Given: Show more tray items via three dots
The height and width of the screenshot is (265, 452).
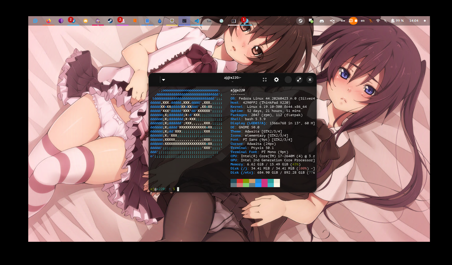Looking at the screenshot, I should [x=343, y=21].
